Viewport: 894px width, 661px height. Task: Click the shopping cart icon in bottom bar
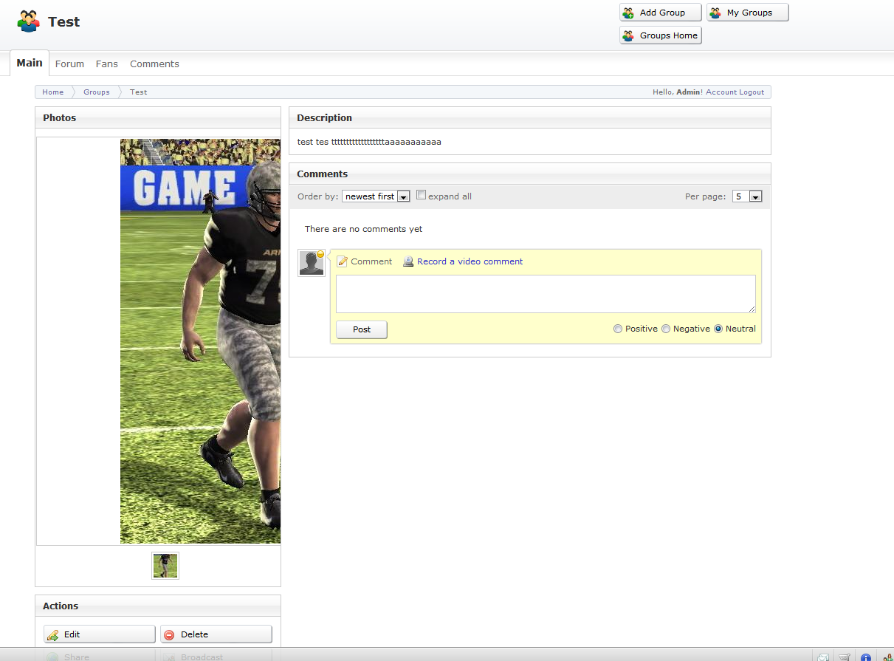[845, 657]
